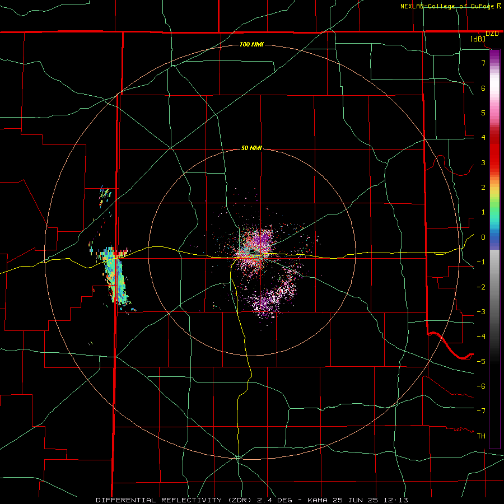Click the 2 dB scale value
The width and height of the screenshot is (504, 504).
pyautogui.click(x=483, y=188)
